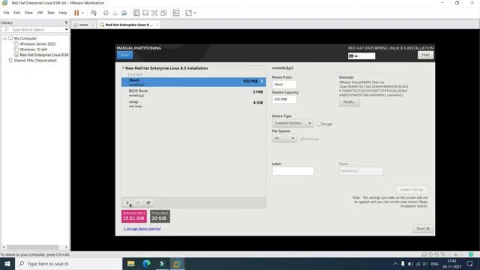This screenshot has width=480, height=270.
Task: Close the Library panel
Action: pyautogui.click(x=67, y=22)
